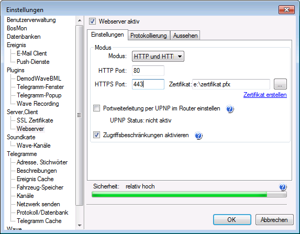
Task: Open Beschreibungen settings
Action: coord(37,171)
